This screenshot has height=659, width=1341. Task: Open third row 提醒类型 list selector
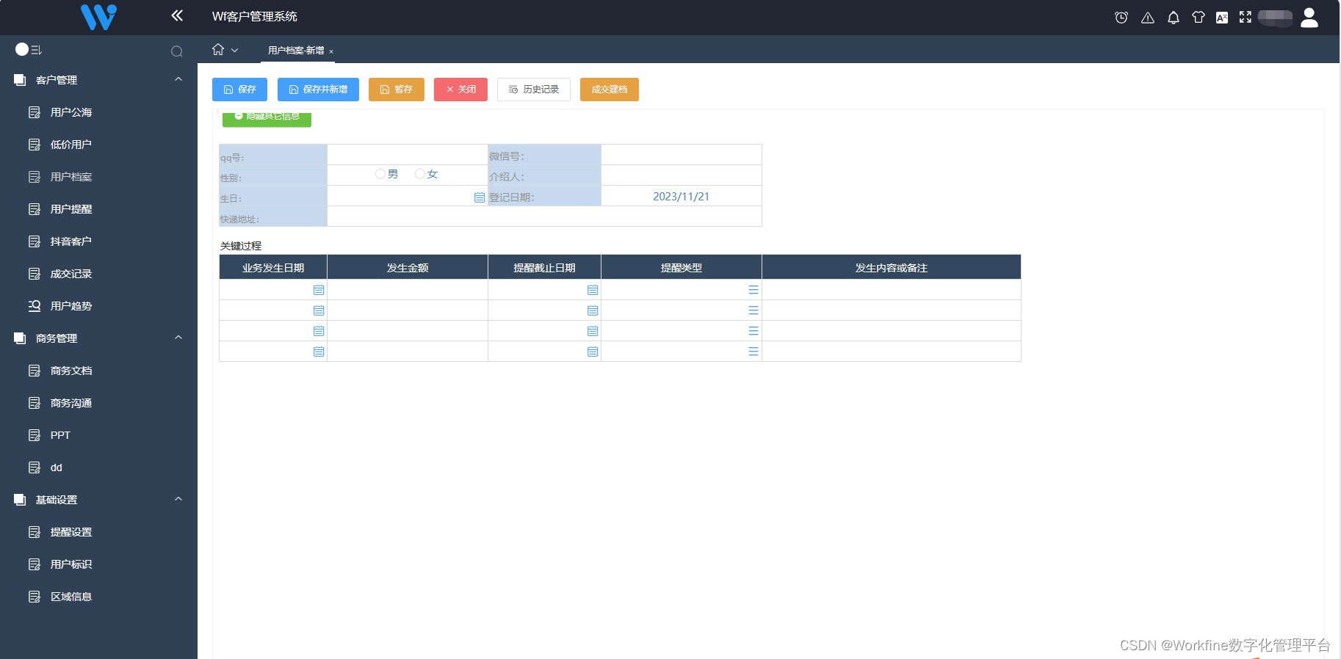click(753, 331)
